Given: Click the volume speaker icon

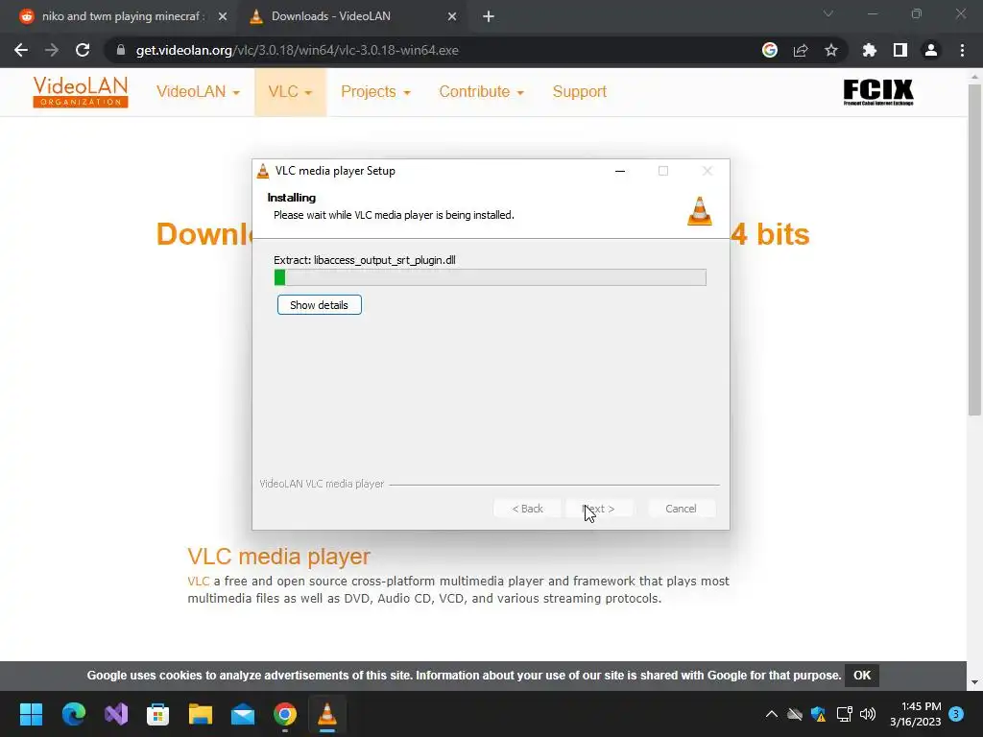Looking at the screenshot, I should tap(868, 714).
